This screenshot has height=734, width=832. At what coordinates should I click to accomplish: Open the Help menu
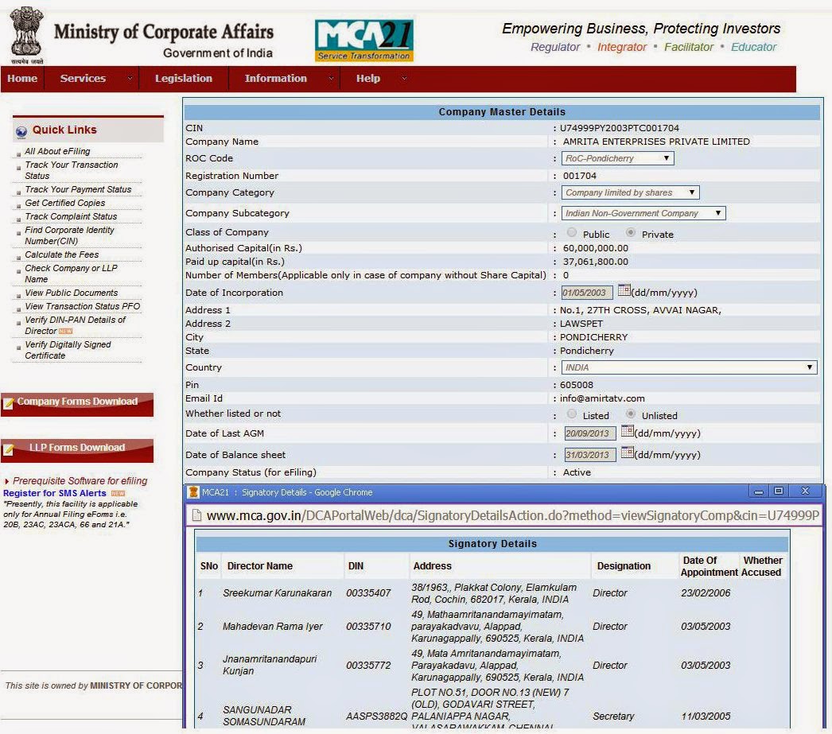coord(368,79)
